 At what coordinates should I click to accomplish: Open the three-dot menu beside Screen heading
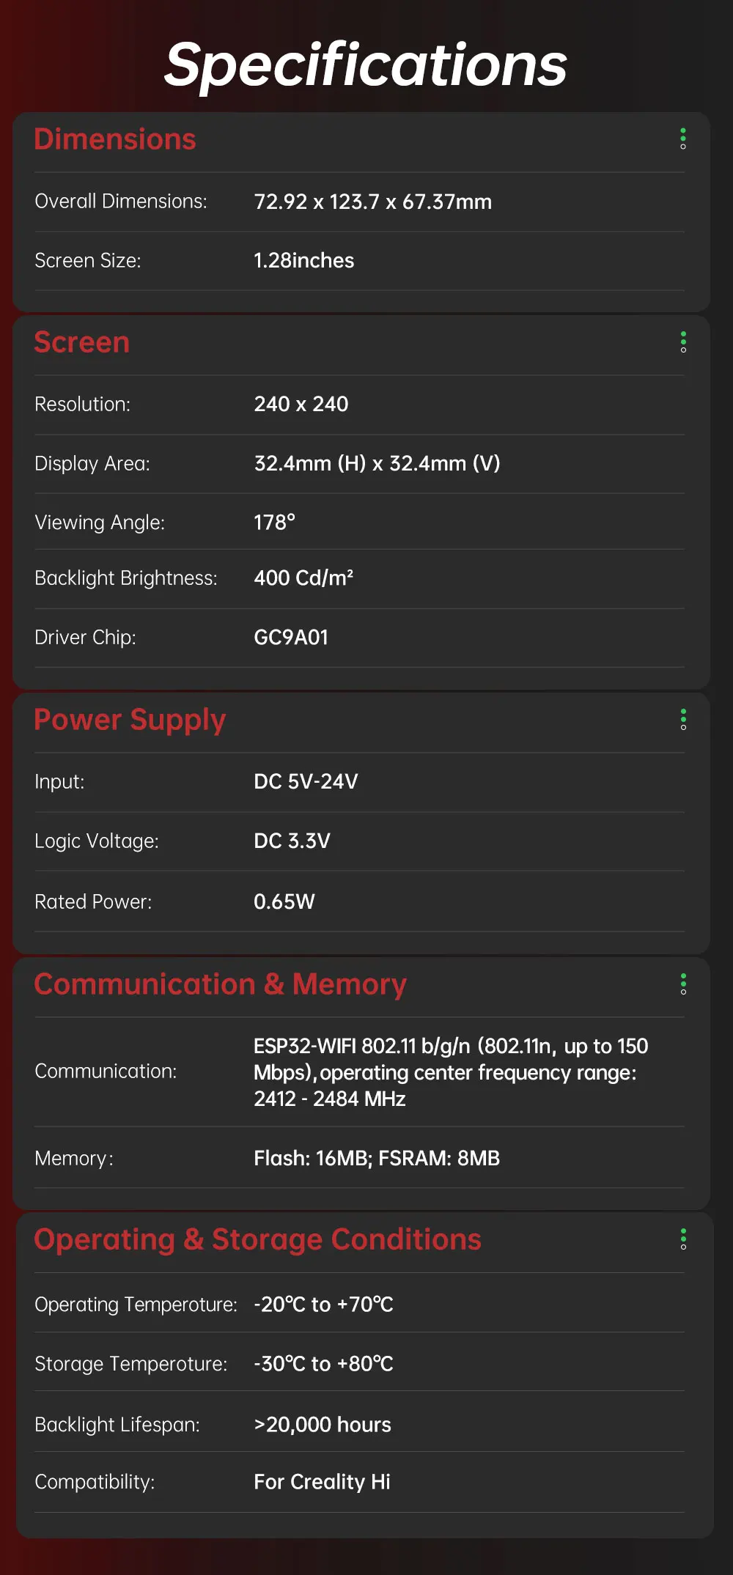[683, 342]
